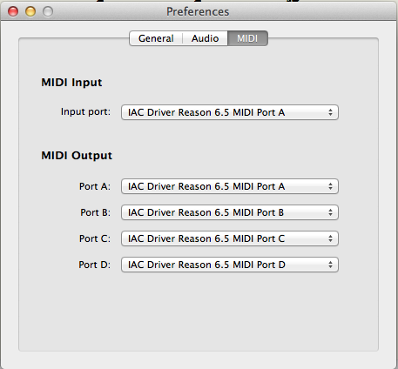Click the "Port D:" label text
Viewport: 398px width, 369px height.
pyautogui.click(x=95, y=265)
